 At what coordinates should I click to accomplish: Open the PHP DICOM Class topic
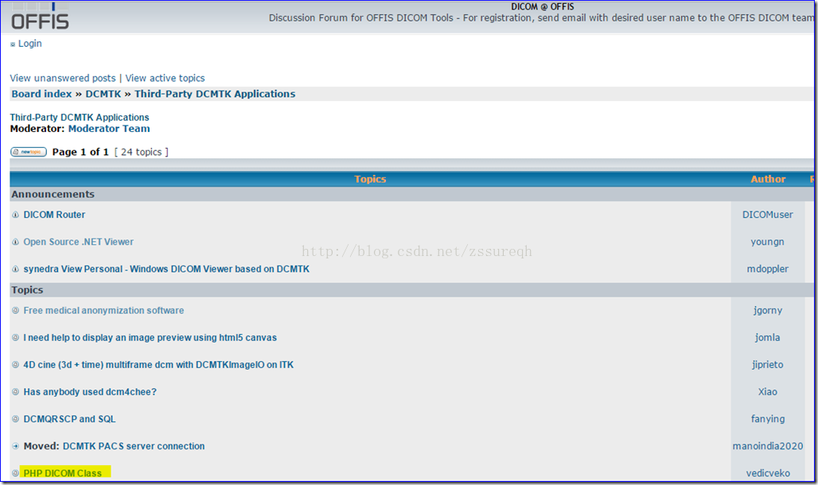(63, 473)
